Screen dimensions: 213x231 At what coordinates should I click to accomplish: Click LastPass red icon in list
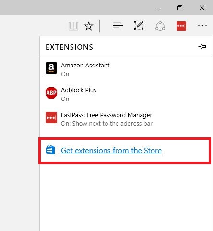click(51, 118)
